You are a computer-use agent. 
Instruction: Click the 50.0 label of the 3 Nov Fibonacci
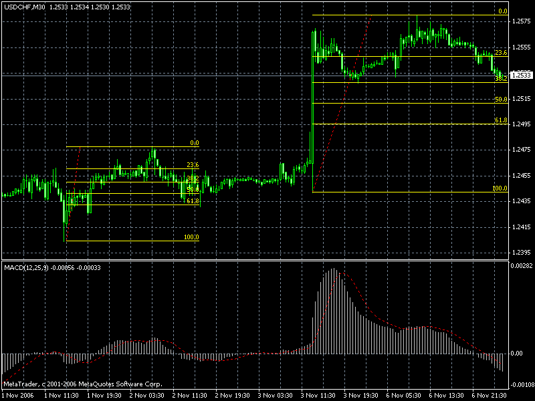[501, 99]
